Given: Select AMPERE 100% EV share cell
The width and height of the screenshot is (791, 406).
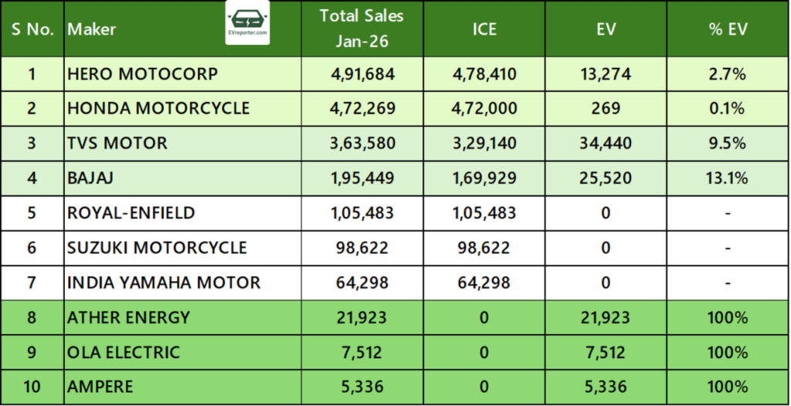Looking at the screenshot, I should point(728,387).
